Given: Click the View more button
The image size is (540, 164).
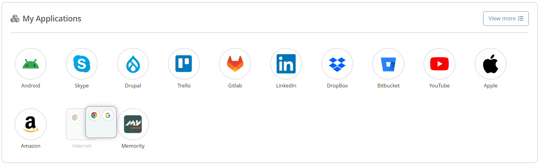Looking at the screenshot, I should coord(506,18).
